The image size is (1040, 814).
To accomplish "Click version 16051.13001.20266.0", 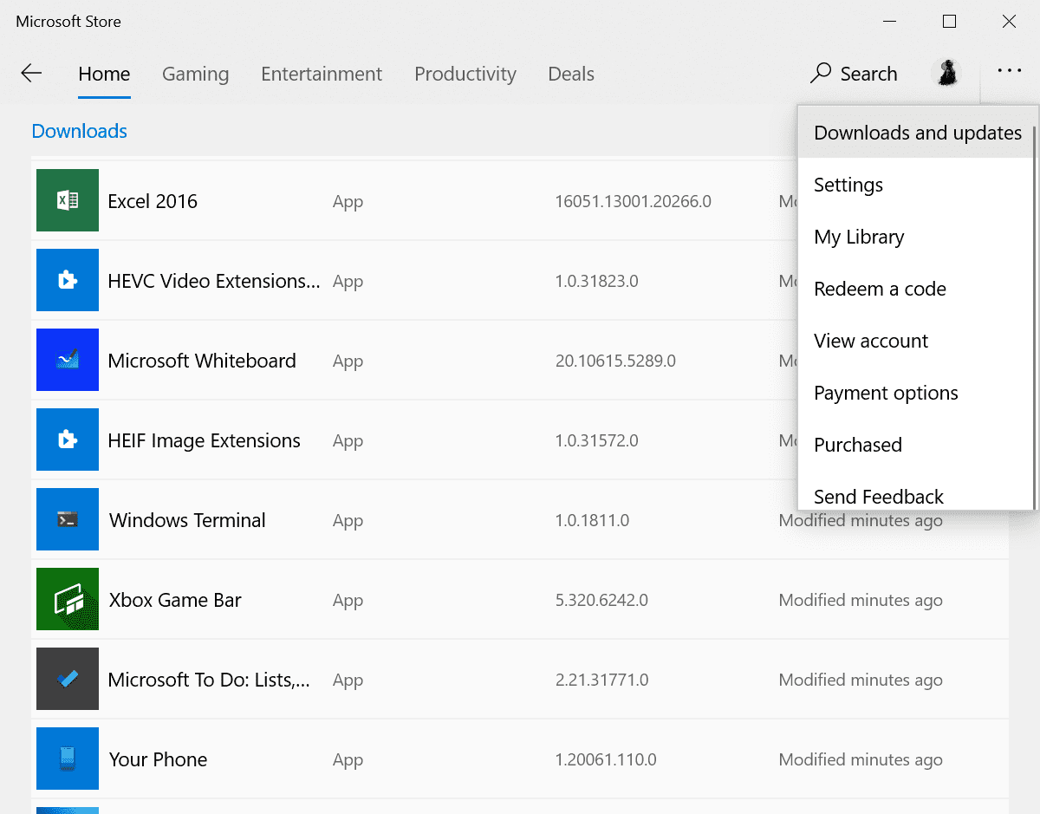I will coord(634,201).
